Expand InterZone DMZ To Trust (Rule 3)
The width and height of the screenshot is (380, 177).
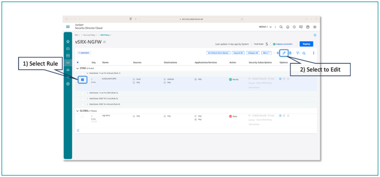(88, 99)
